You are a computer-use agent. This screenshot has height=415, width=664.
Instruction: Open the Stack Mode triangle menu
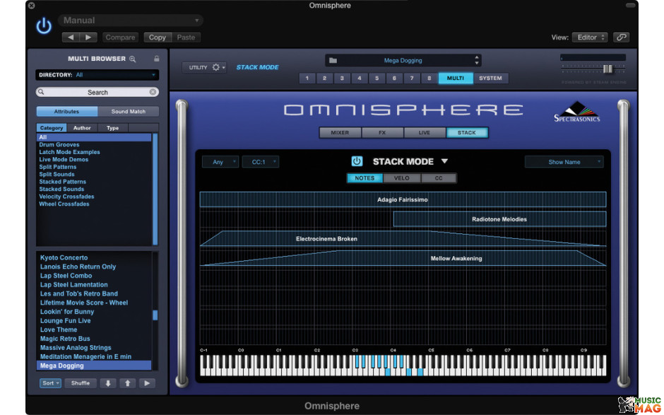(x=444, y=161)
